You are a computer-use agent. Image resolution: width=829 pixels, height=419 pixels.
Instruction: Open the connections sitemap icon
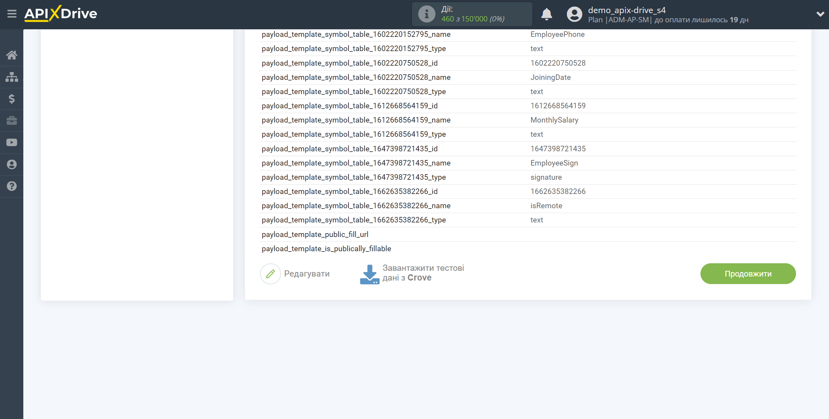(12, 77)
